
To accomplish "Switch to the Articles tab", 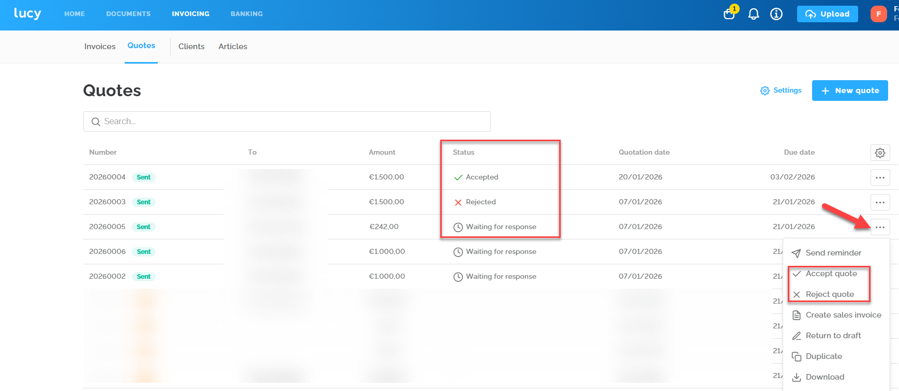I will coord(233,47).
